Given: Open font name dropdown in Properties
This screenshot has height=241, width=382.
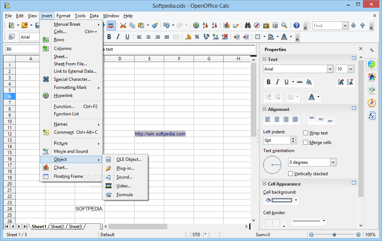Looking at the screenshot, I should (x=330, y=69).
